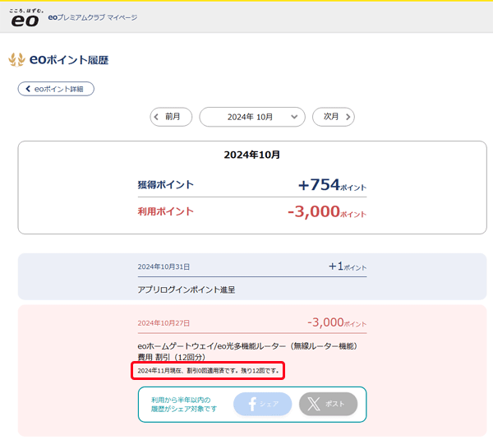Viewport: 493px width, 440px height.
Task: Advance to next month with 次月 button
Action: click(x=333, y=117)
